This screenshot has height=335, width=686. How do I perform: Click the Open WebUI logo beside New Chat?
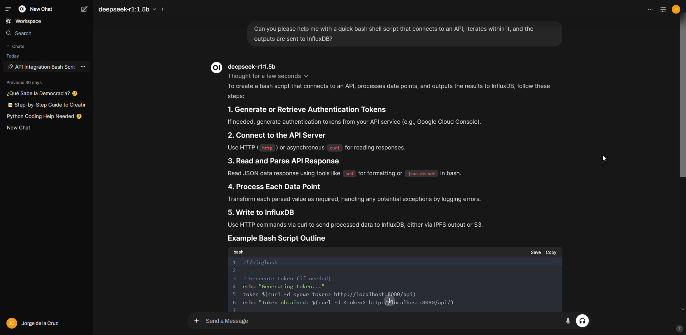click(22, 9)
